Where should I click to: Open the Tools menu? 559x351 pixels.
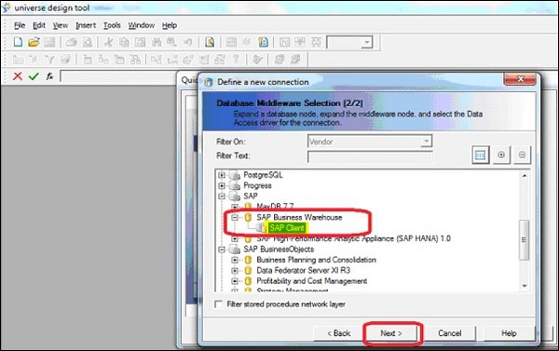click(112, 25)
